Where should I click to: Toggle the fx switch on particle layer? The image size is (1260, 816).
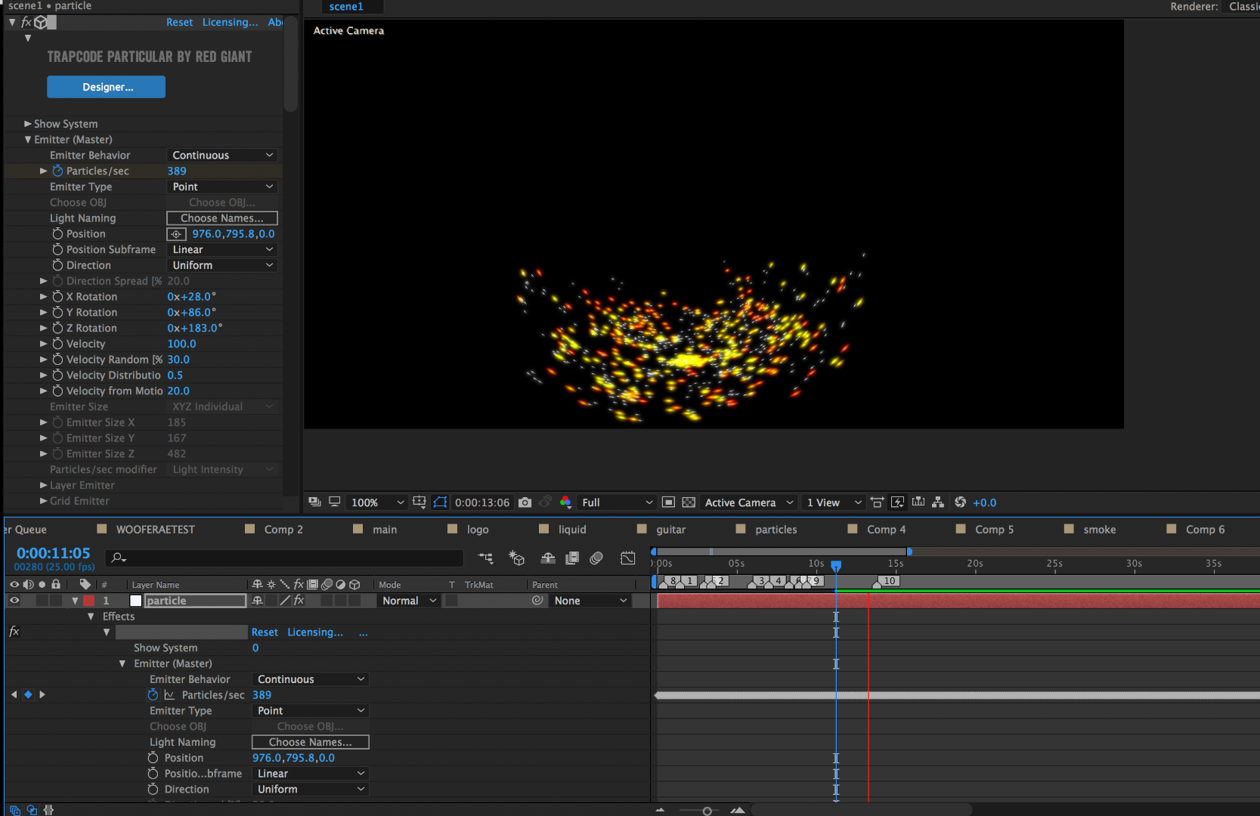299,601
